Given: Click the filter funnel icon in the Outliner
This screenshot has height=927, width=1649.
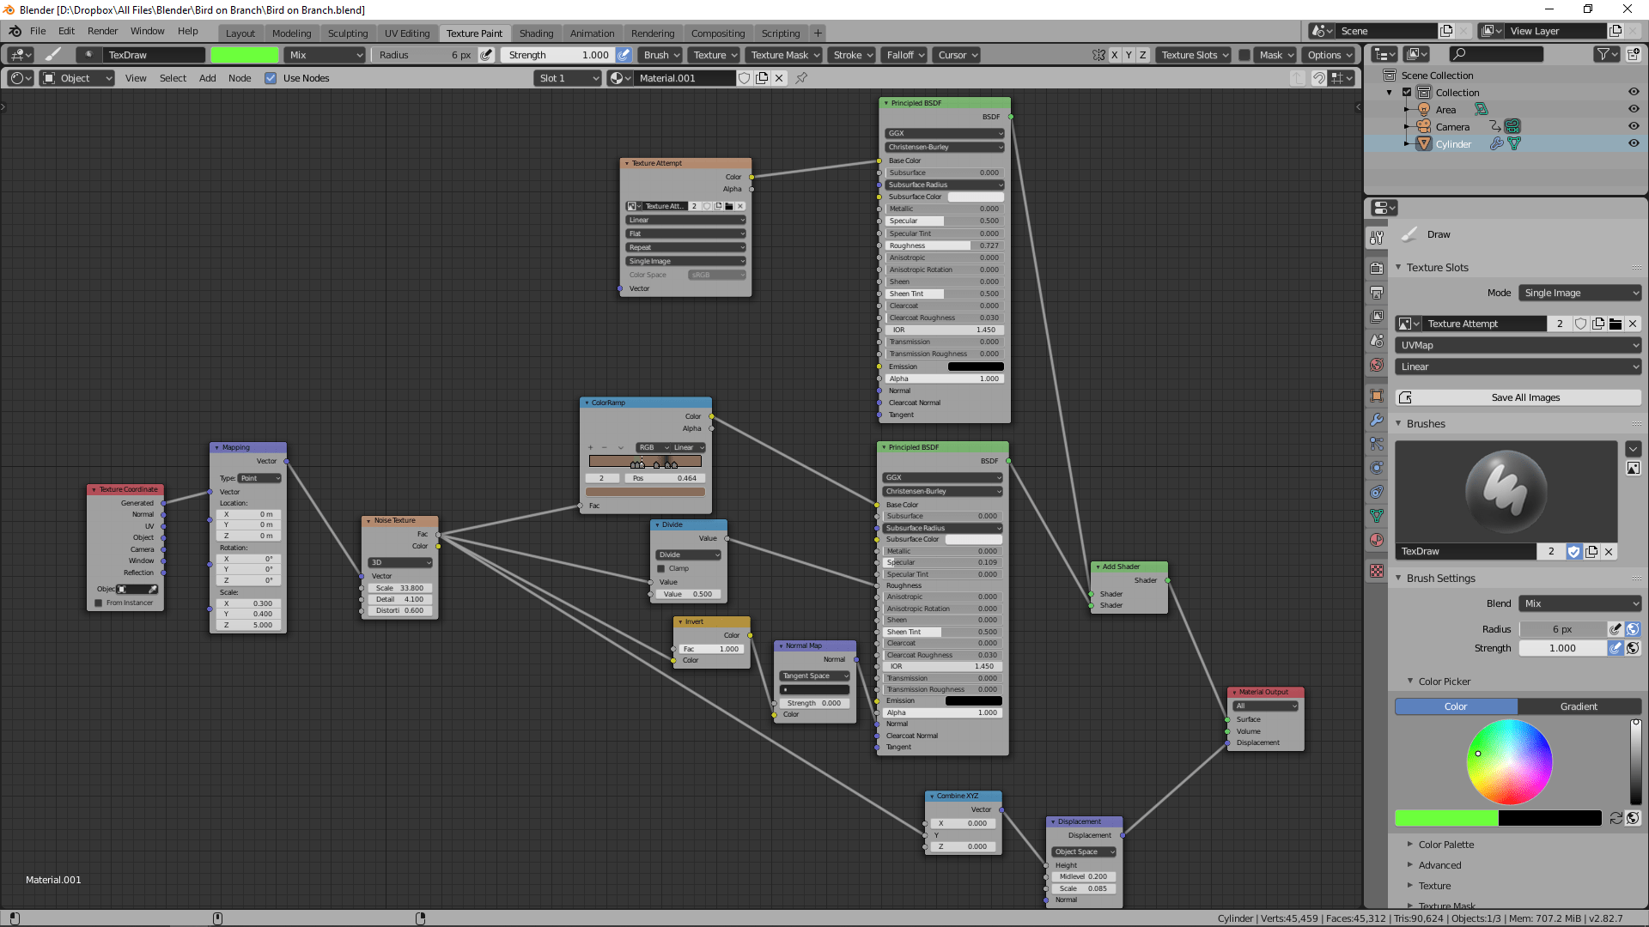Looking at the screenshot, I should click(x=1603, y=53).
